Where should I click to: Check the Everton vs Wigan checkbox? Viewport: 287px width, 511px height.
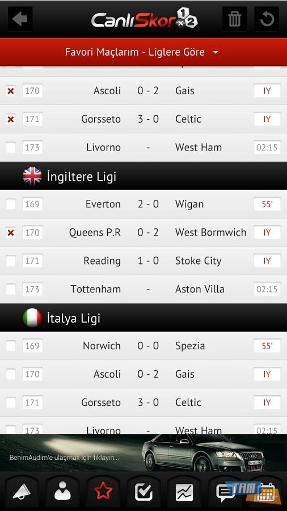pos(11,204)
